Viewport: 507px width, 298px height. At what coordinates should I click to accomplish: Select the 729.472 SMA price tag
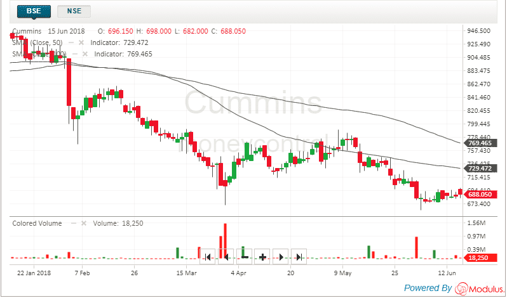(480, 169)
